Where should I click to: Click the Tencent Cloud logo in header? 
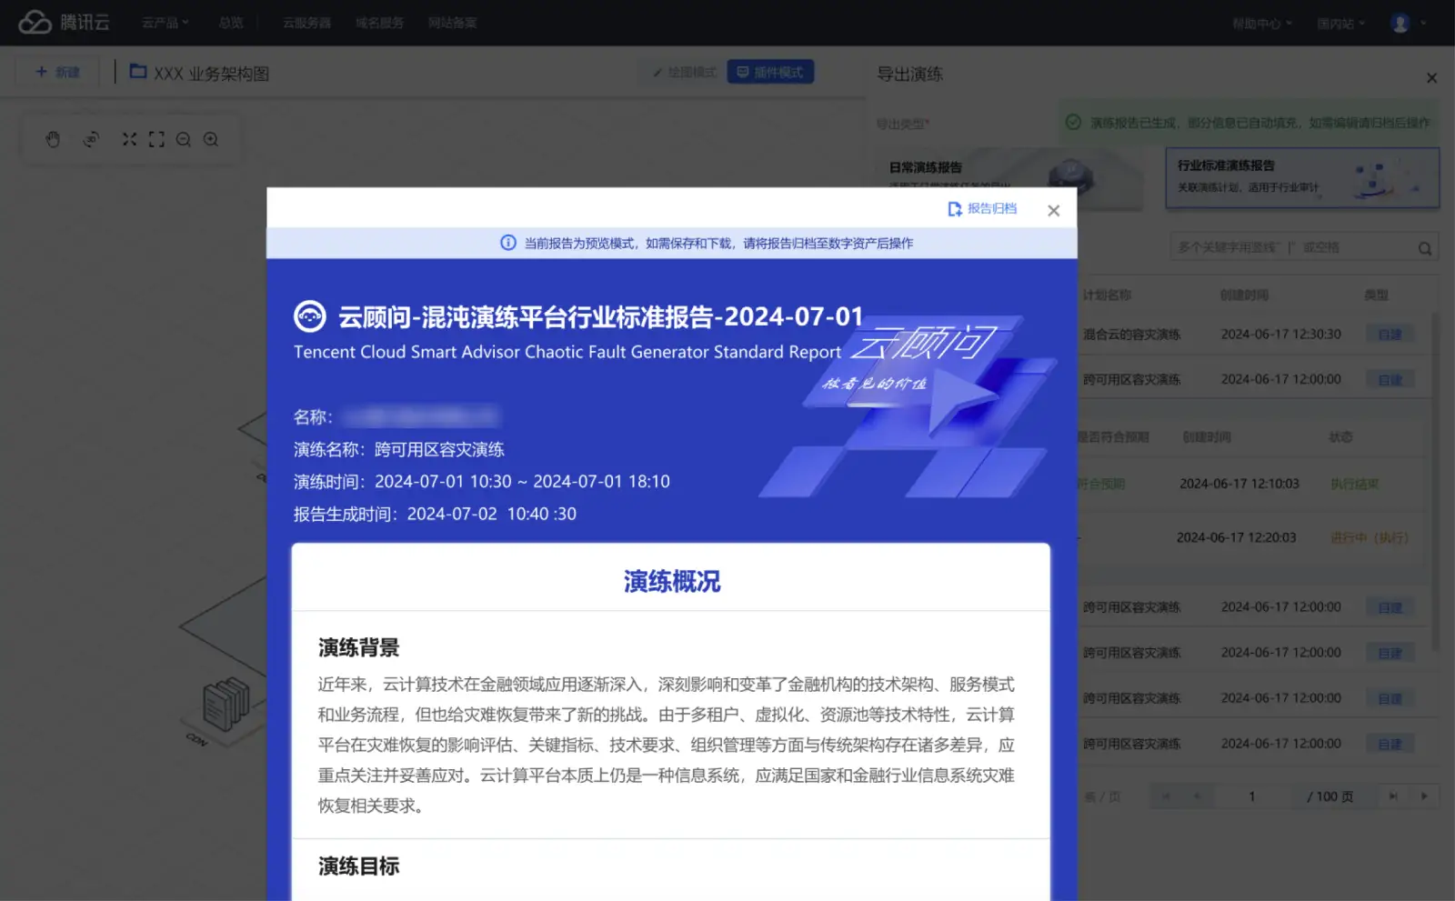pos(64,22)
